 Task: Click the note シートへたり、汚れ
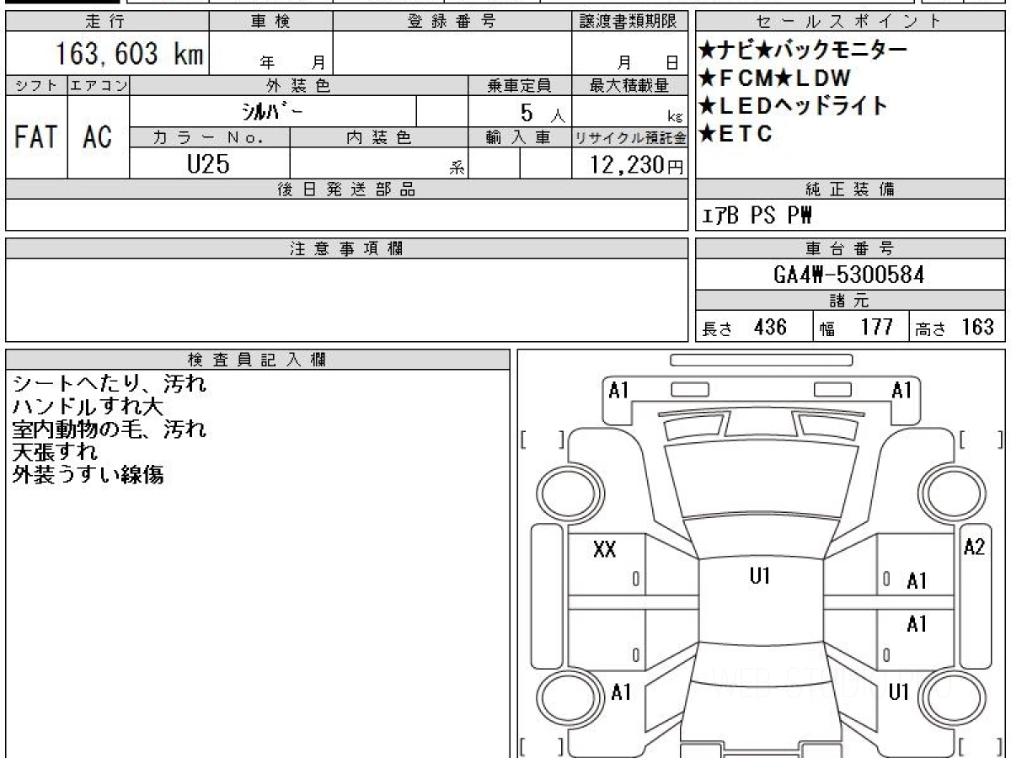110,384
